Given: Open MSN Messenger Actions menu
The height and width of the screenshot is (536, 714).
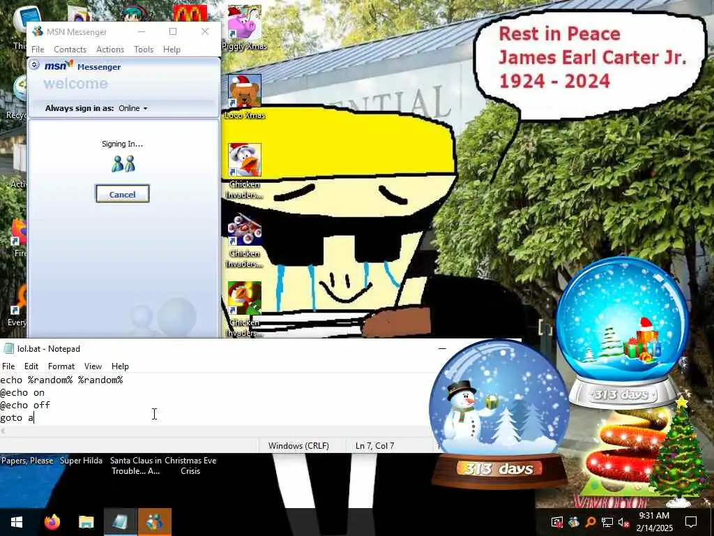Looking at the screenshot, I should 109,50.
